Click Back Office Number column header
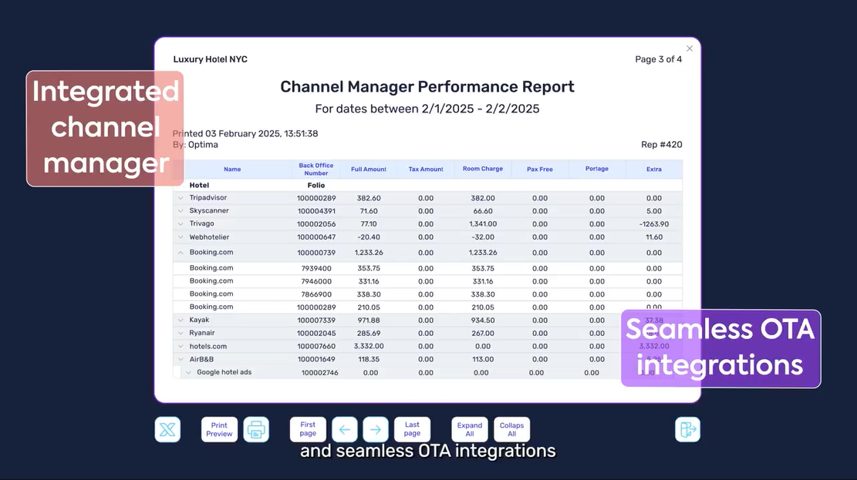 click(316, 170)
